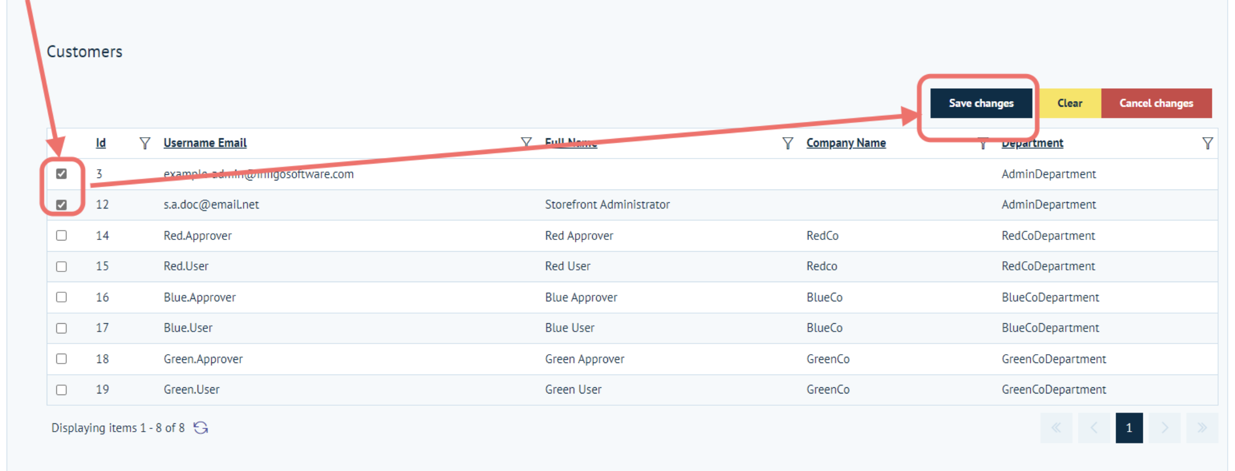This screenshot has height=471, width=1235.
Task: Refresh the customers grid
Action: (201, 428)
